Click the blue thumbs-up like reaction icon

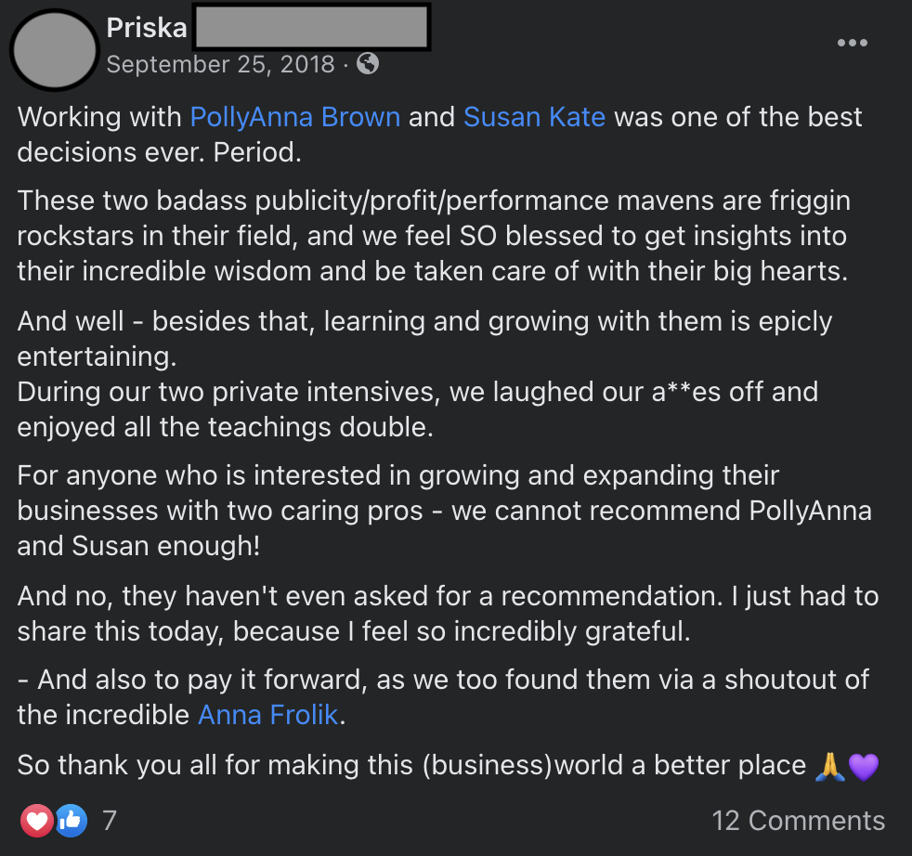pos(71,821)
